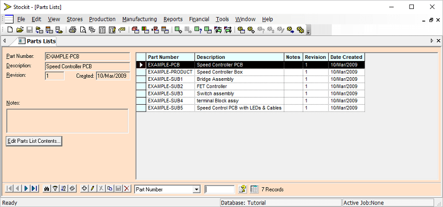Click Speed Control PCB with LEDs & Cables
443x207 pixels.
(239, 108)
